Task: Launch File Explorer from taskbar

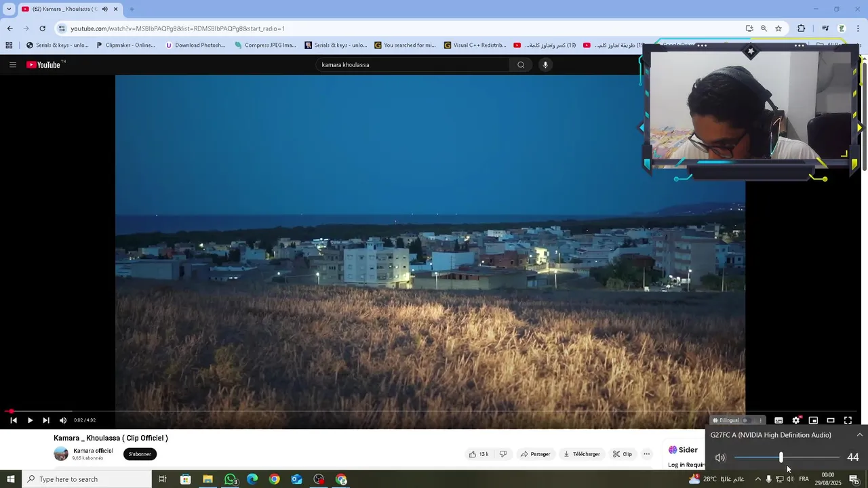Action: [x=208, y=479]
